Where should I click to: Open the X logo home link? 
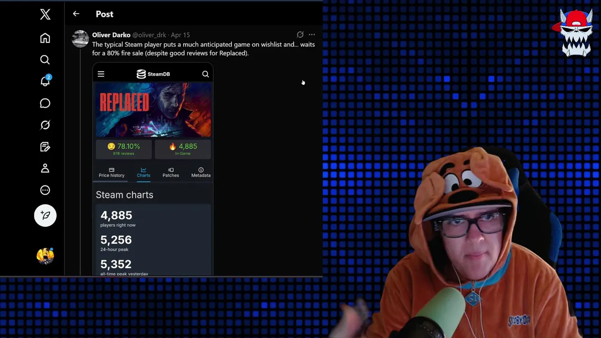tap(45, 14)
